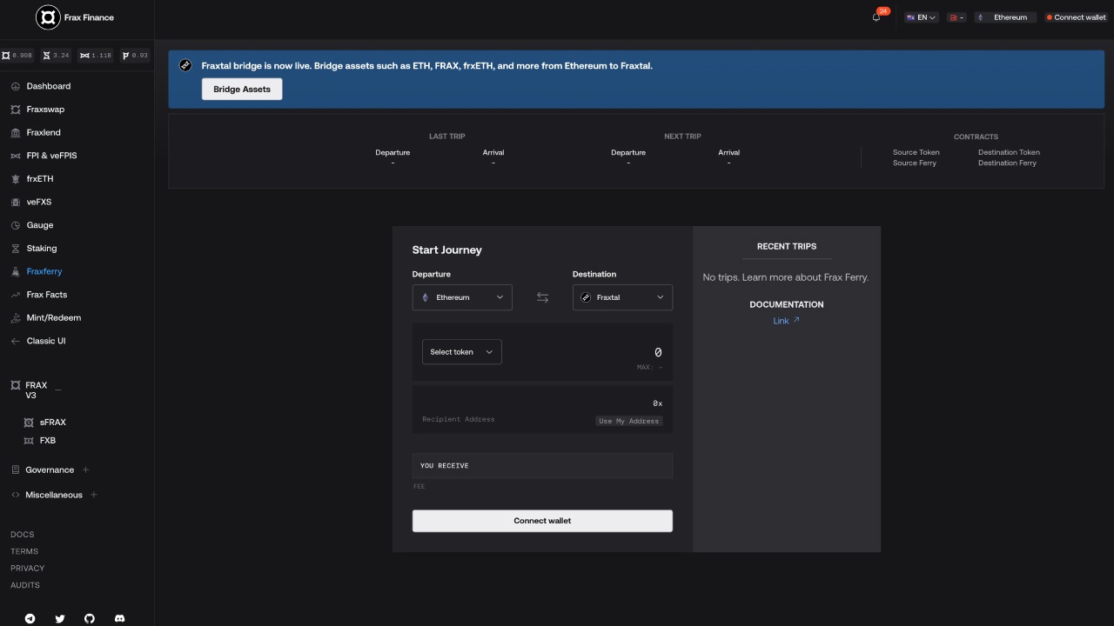Open the Gauge page
Screen dimensions: 1114x626
click(39, 225)
